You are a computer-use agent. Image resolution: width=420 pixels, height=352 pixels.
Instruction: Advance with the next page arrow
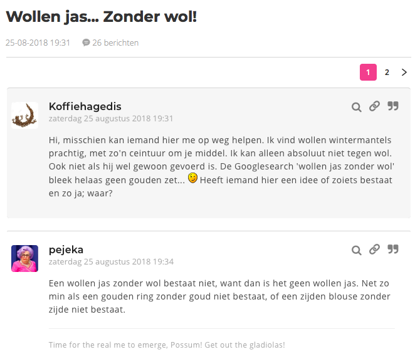404,73
